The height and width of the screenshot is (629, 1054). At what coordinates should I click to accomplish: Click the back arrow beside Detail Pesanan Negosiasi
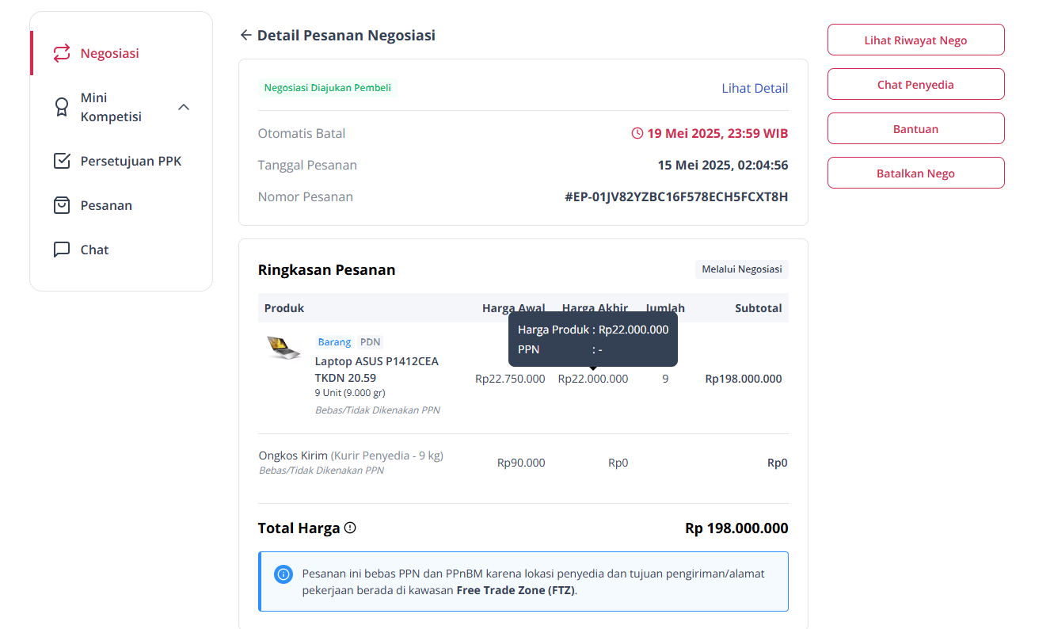(245, 35)
